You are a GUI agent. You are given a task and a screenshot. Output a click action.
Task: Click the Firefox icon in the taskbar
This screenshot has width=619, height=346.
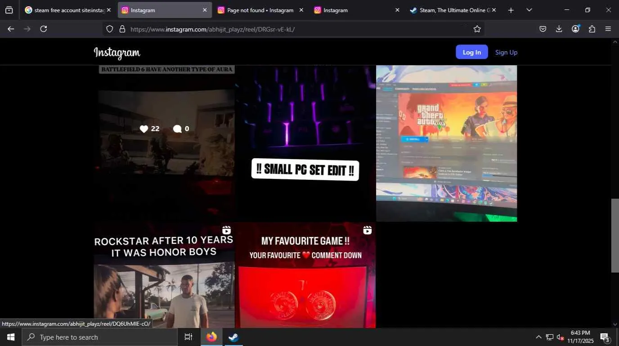pos(211,337)
